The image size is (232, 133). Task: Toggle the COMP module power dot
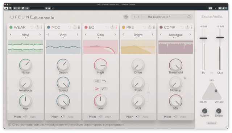(x=161, y=27)
